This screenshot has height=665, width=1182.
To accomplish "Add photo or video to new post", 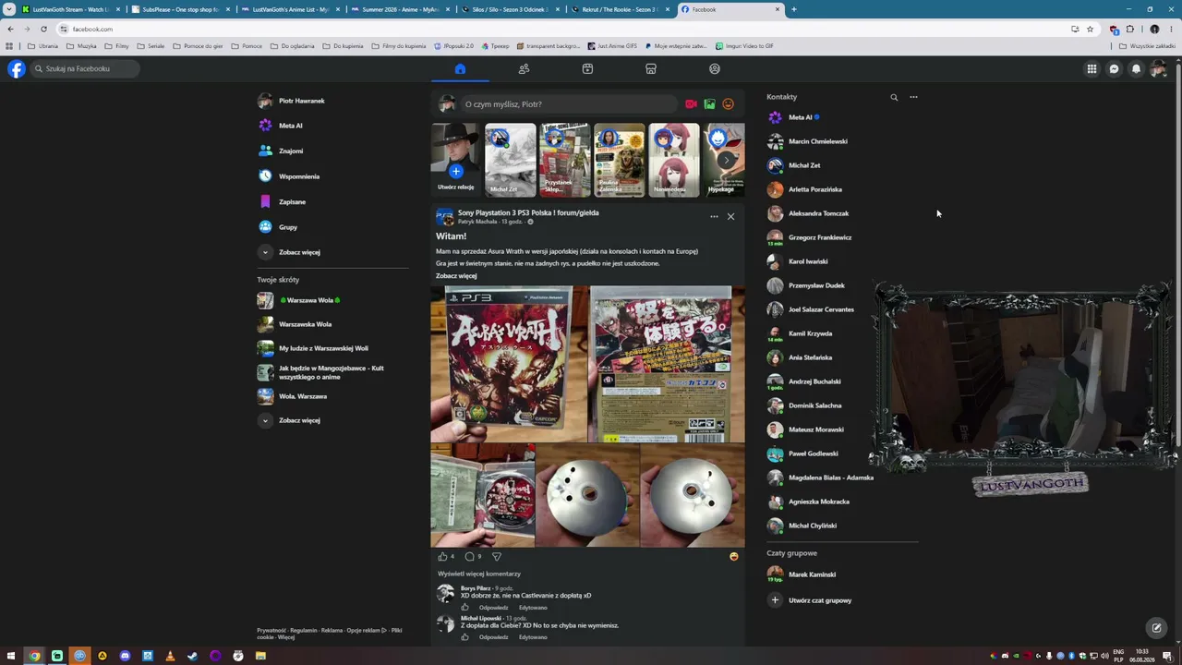I will (709, 104).
